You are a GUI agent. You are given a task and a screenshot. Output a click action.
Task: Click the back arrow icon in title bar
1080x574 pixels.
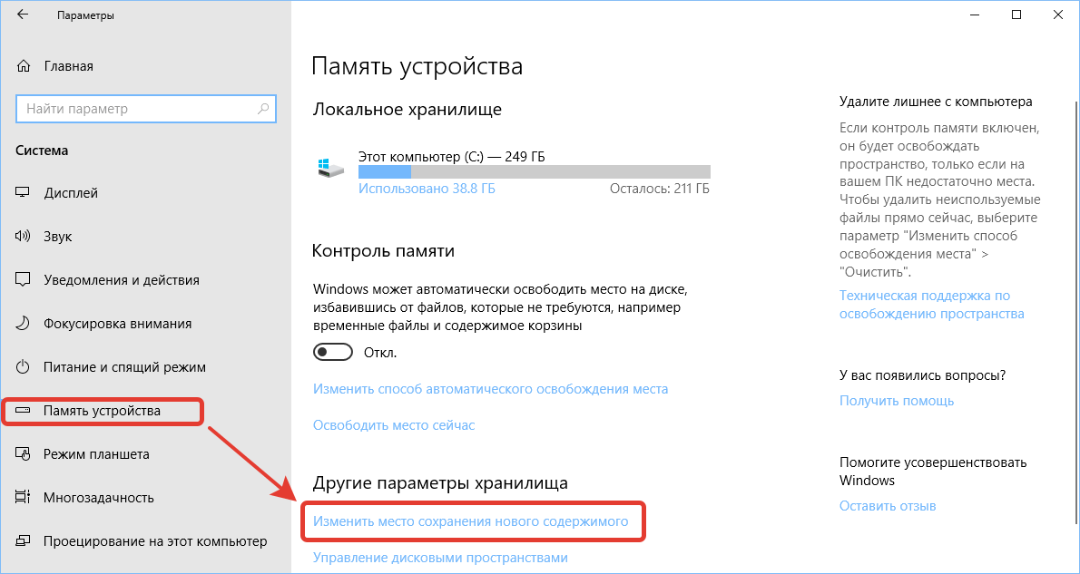point(23,15)
